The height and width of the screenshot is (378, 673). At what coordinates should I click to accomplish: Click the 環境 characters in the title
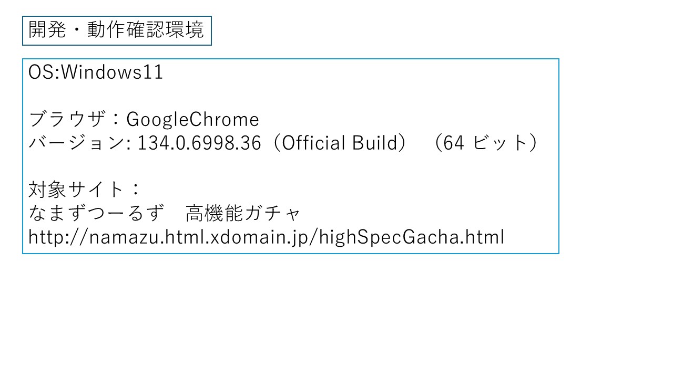point(186,30)
